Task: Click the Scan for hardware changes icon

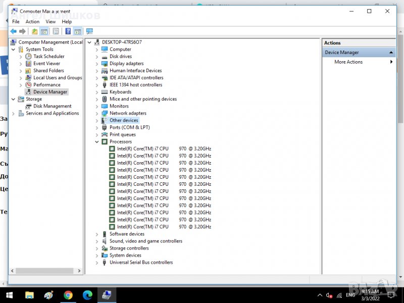Action: tap(89, 31)
